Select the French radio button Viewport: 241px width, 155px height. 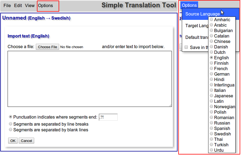pos(211,69)
